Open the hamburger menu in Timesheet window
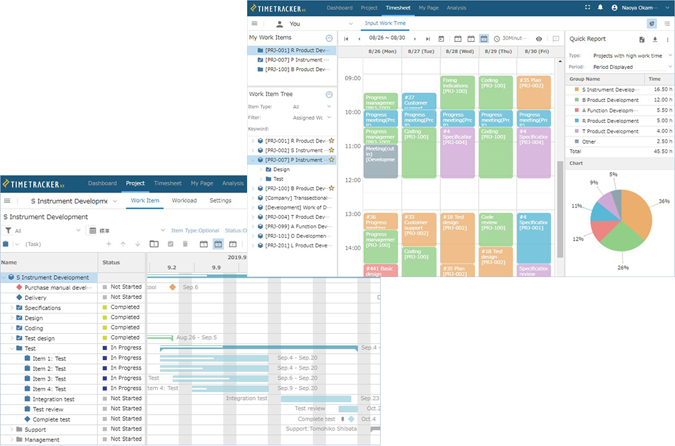 point(254,24)
